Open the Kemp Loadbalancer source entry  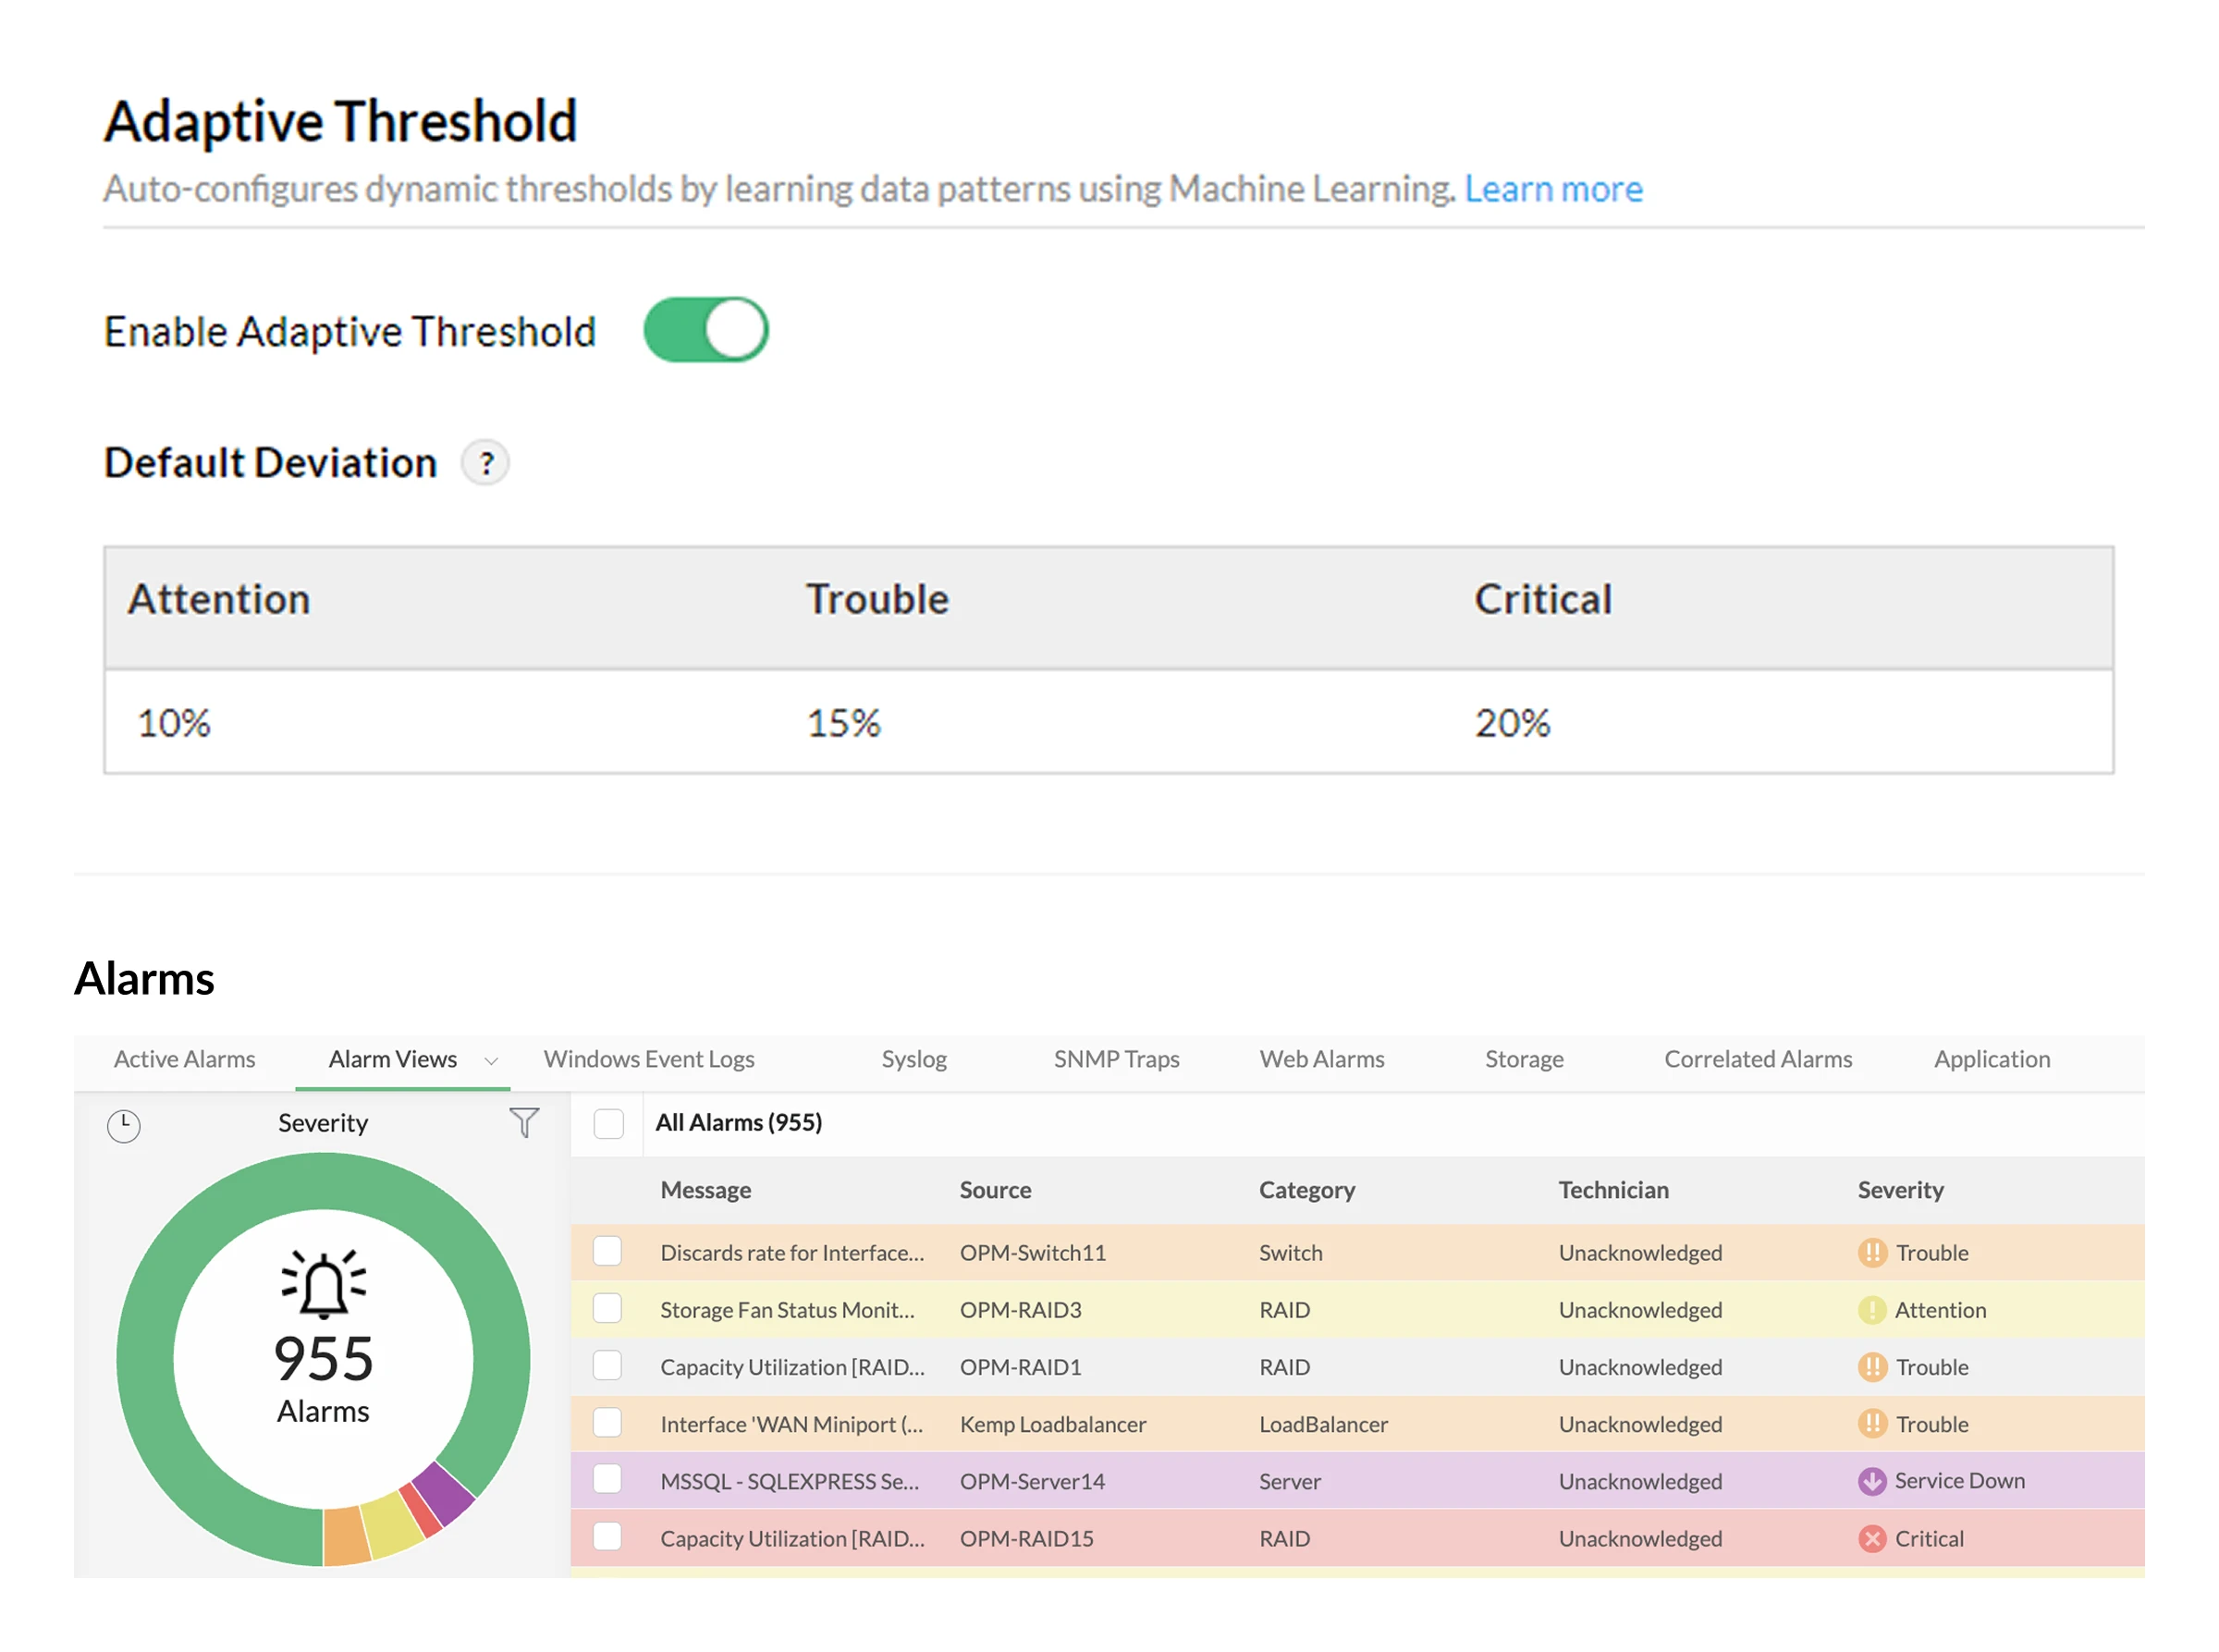[x=1052, y=1424]
